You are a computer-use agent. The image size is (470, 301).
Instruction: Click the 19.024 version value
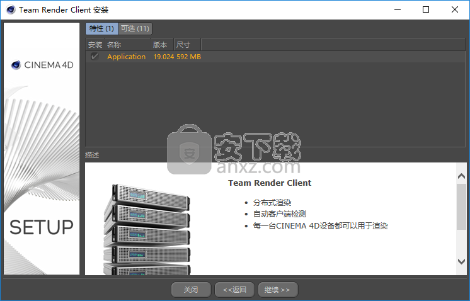pyautogui.click(x=163, y=57)
